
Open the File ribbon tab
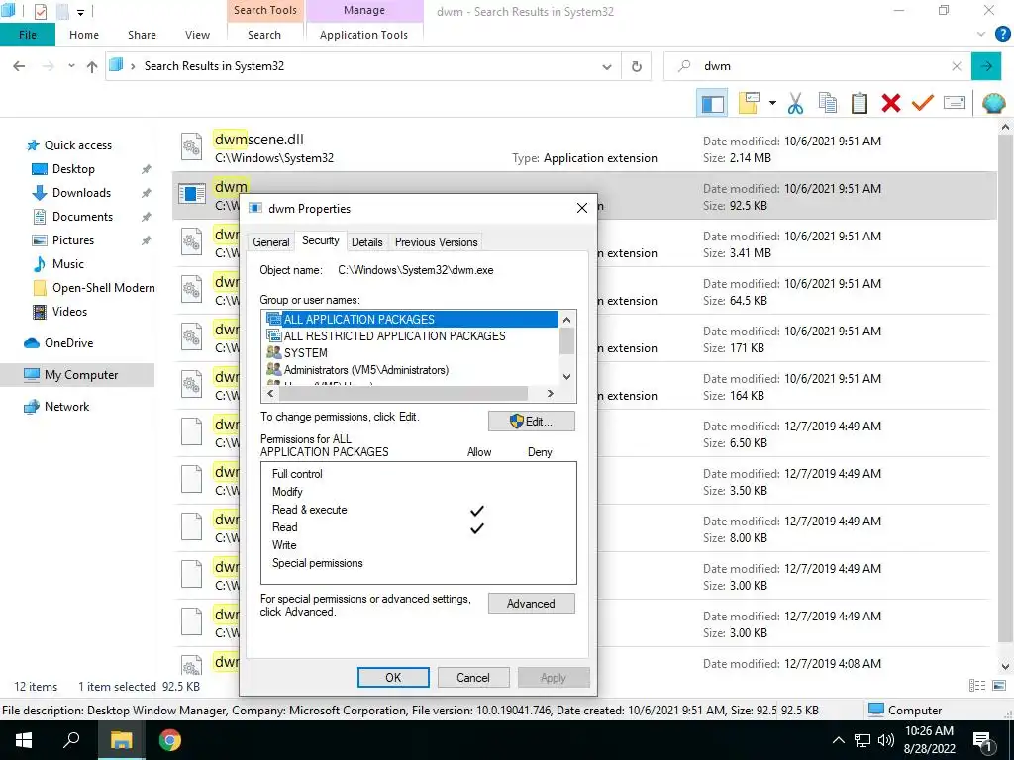point(27,35)
